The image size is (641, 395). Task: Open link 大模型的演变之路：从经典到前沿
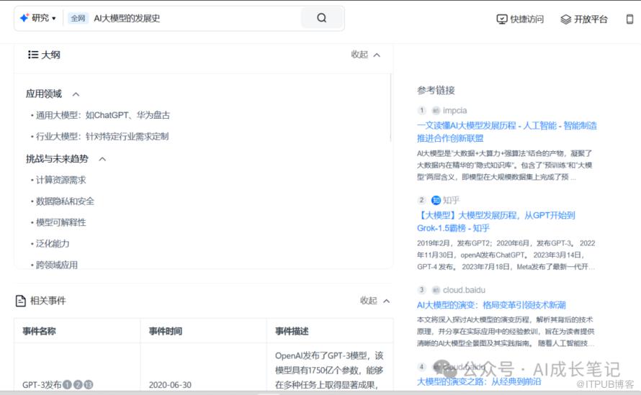479,381
